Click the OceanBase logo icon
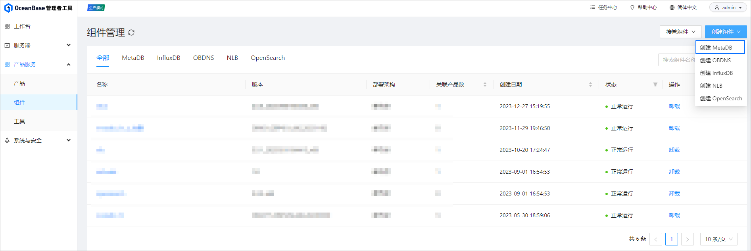The image size is (751, 251). click(8, 8)
